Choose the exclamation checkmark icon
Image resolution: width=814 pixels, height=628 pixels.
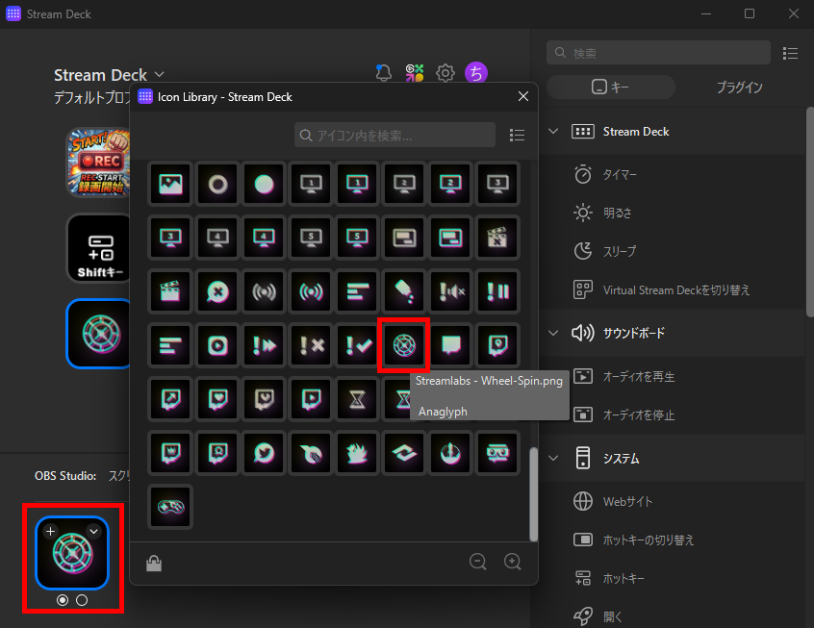pyautogui.click(x=358, y=345)
